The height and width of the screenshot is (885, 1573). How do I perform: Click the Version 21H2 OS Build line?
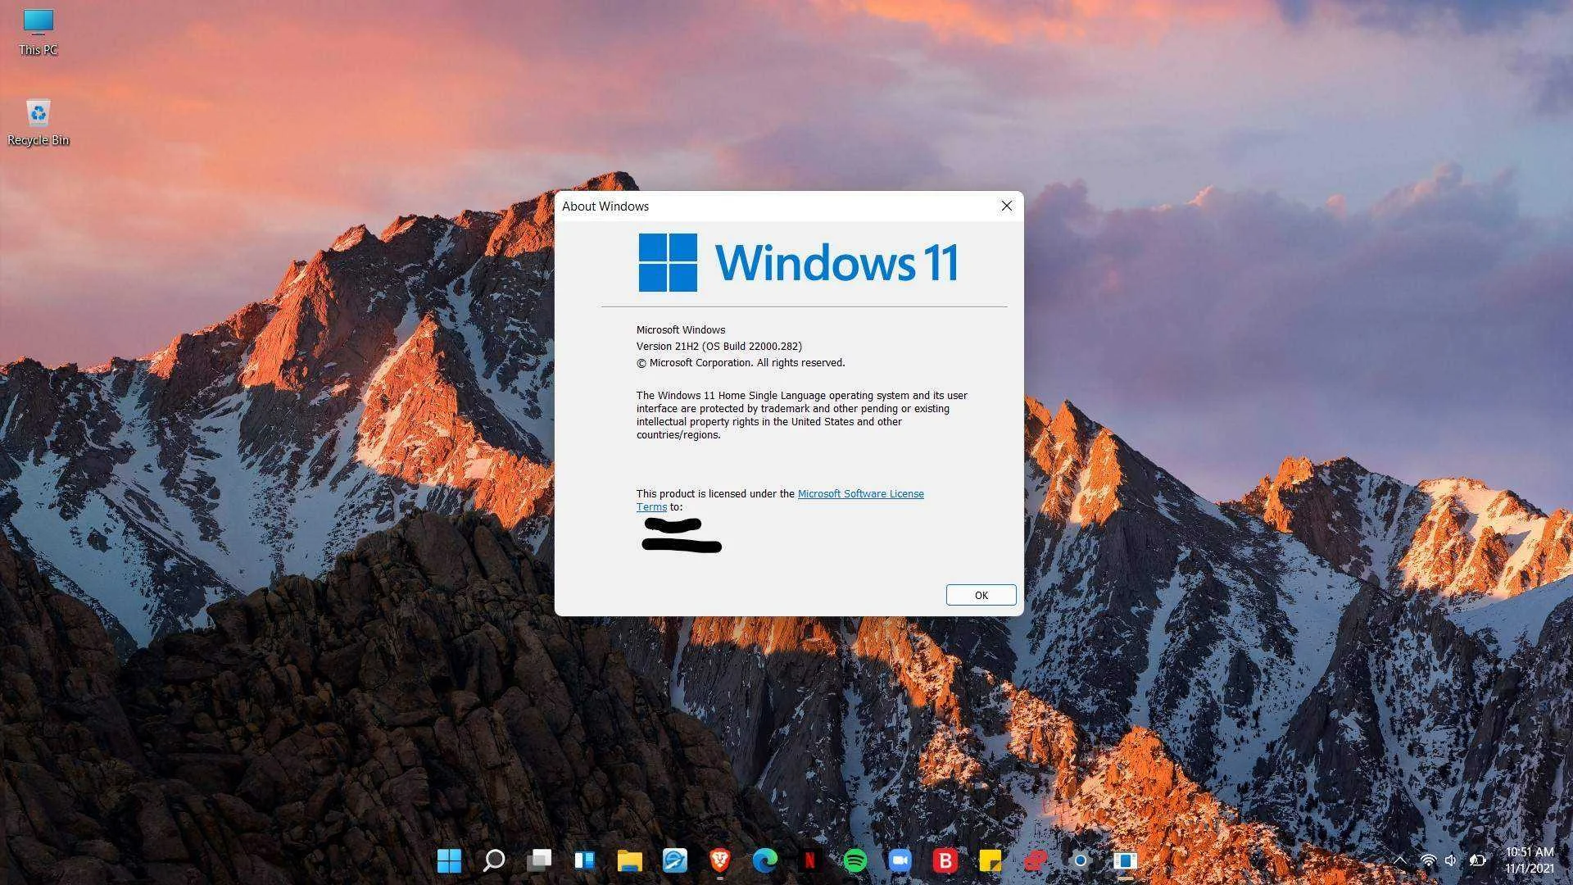pyautogui.click(x=719, y=347)
